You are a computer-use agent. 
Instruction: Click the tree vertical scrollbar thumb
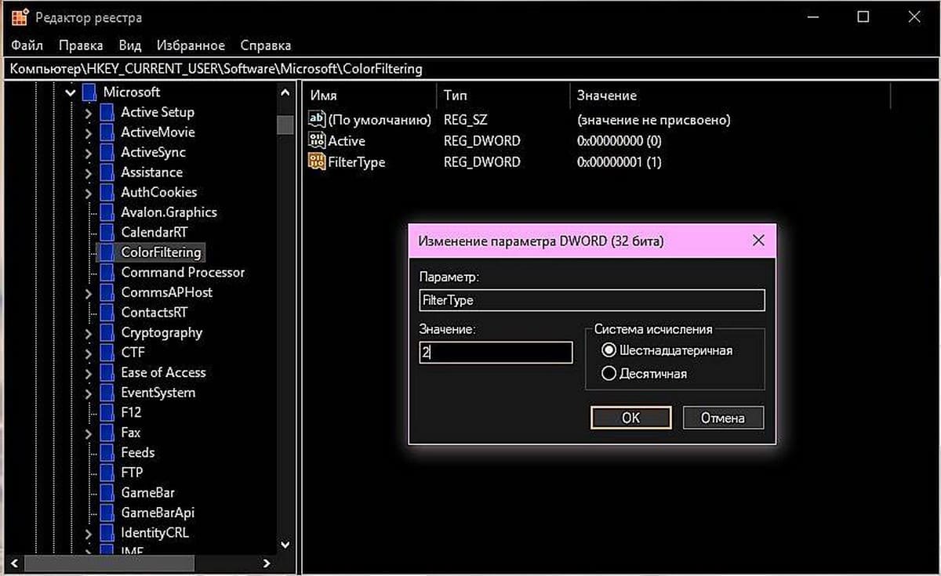click(x=285, y=125)
